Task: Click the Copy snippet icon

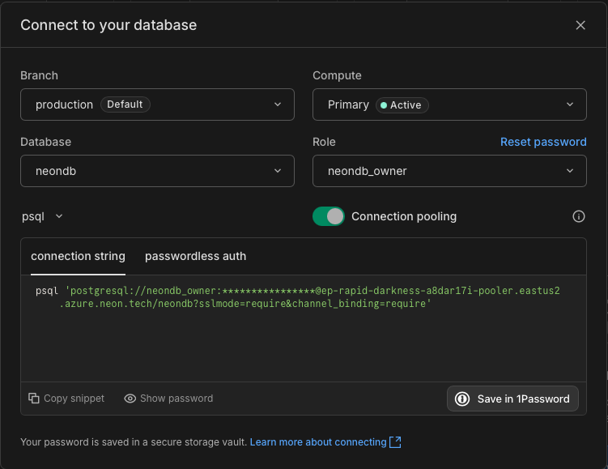Action: [x=34, y=398]
